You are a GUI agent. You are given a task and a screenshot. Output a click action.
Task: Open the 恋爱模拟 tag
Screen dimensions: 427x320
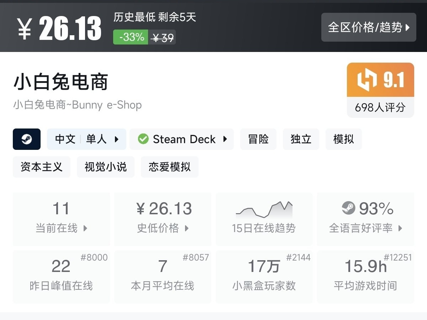pos(170,167)
